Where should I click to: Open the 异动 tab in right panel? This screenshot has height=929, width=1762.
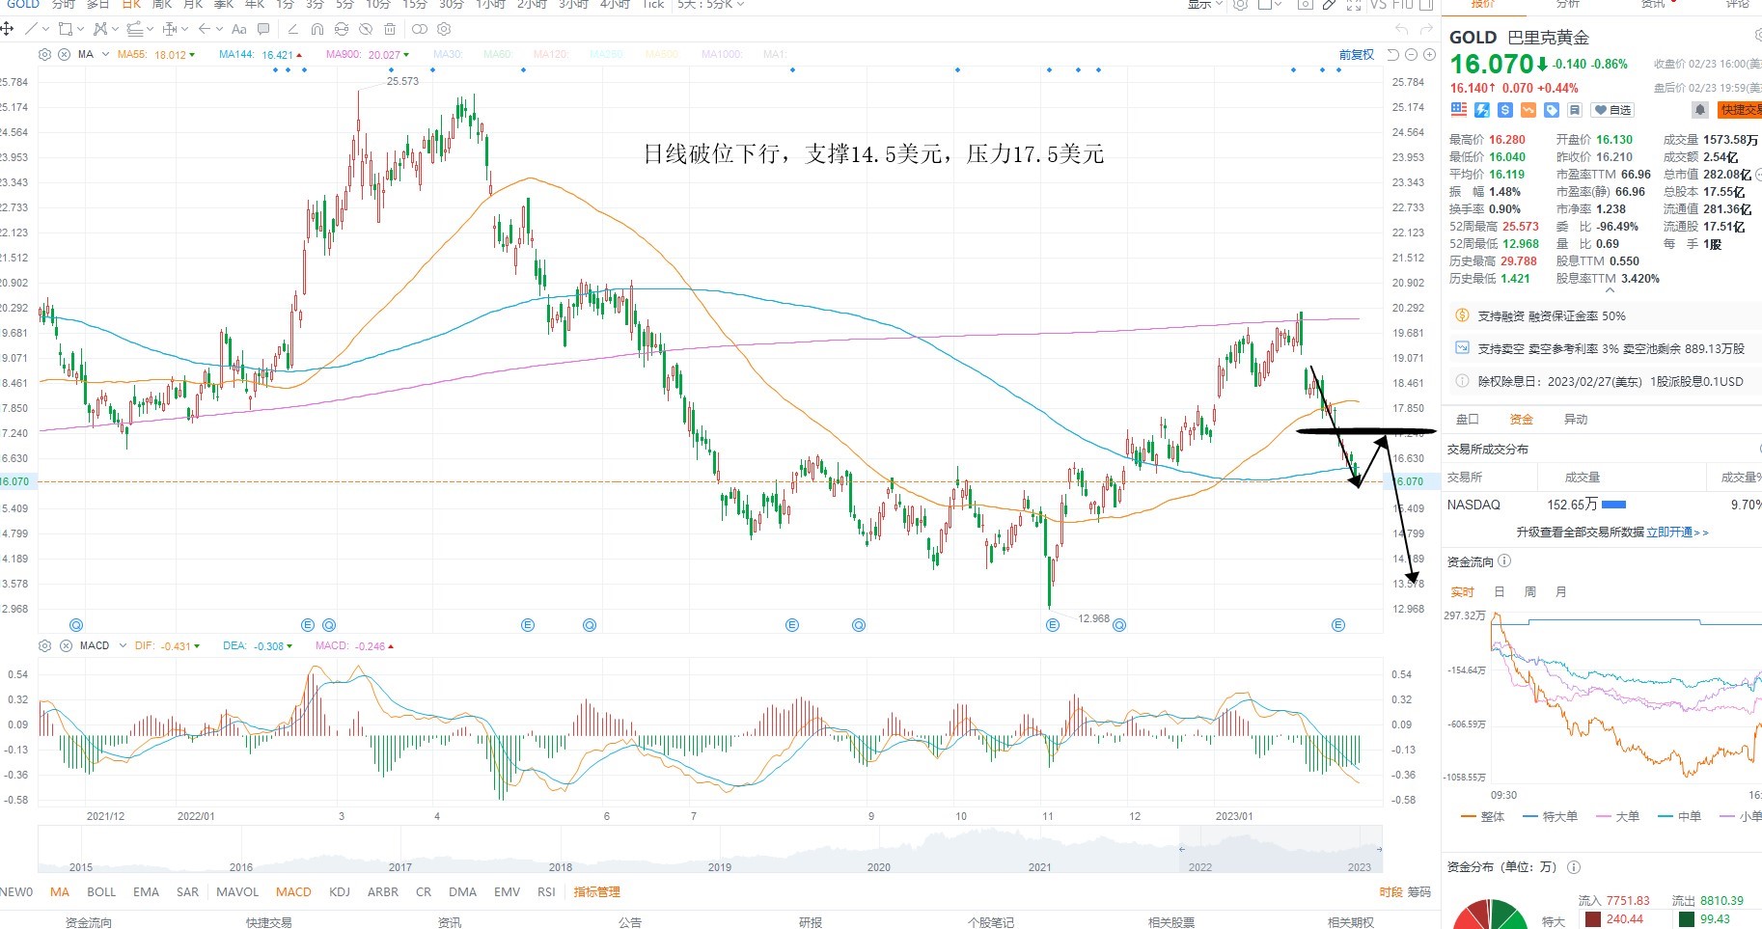(x=1576, y=419)
